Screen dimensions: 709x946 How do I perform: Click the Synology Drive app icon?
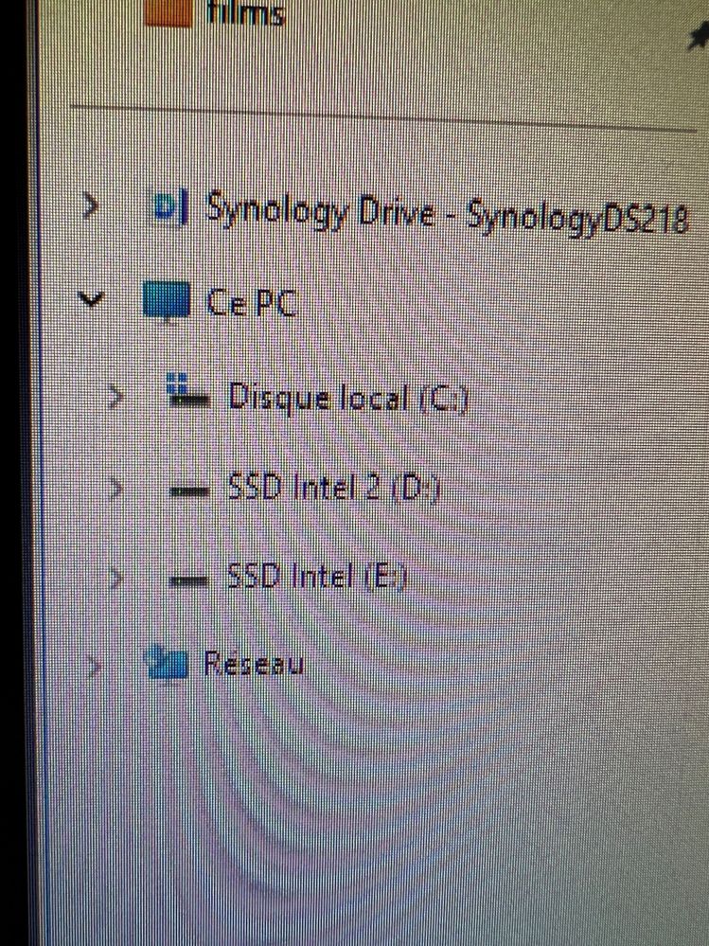click(170, 207)
